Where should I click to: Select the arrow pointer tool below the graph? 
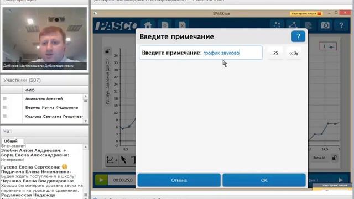[123, 160]
